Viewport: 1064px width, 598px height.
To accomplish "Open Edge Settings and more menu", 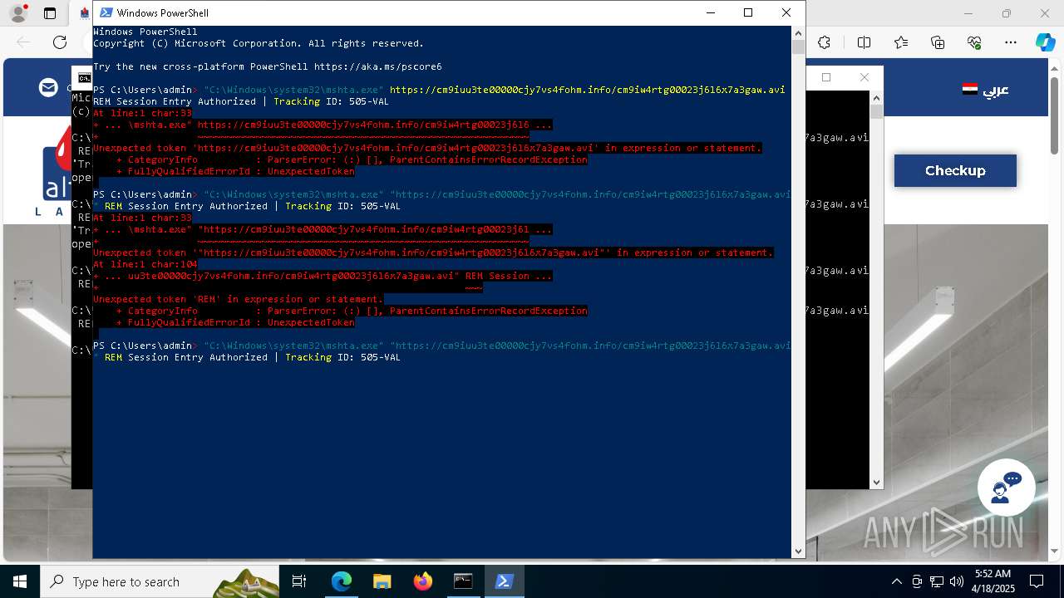I will (1011, 42).
